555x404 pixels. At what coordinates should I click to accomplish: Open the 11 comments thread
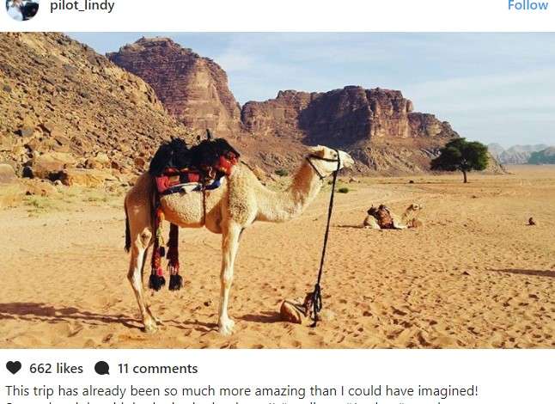tap(157, 369)
